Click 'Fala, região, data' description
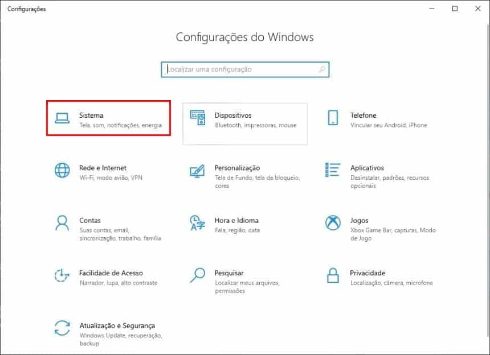Image resolution: width=490 pixels, height=355 pixels. pyautogui.click(x=237, y=230)
